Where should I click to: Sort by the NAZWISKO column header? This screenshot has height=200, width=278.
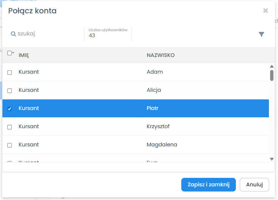(x=161, y=55)
